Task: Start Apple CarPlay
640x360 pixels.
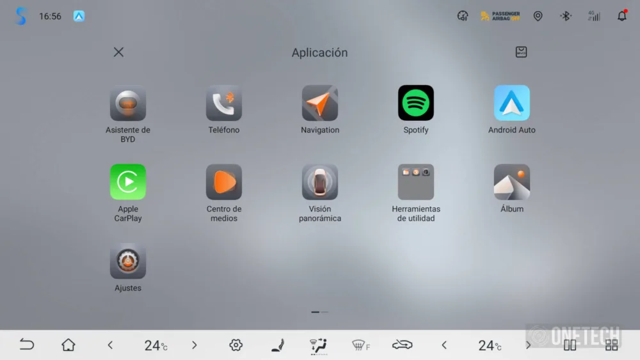Action: click(x=128, y=182)
